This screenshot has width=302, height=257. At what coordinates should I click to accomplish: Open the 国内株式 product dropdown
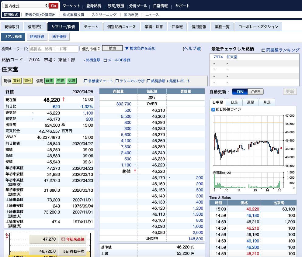pos(25,6)
